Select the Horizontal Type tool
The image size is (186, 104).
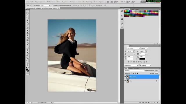tap(28, 50)
